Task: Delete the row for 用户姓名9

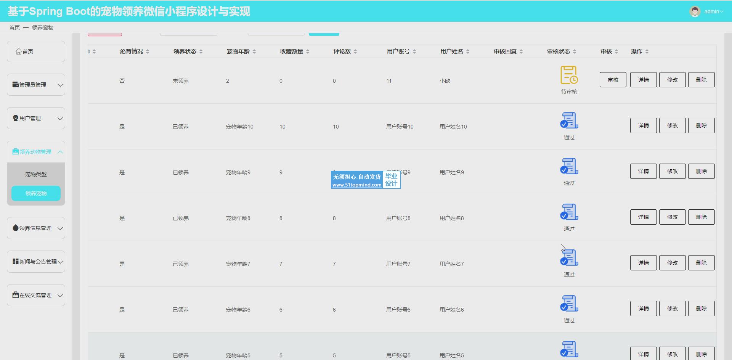Action: coord(701,171)
